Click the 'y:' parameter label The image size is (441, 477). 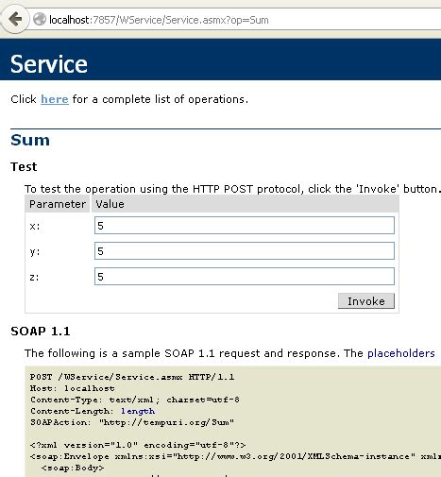35,252
